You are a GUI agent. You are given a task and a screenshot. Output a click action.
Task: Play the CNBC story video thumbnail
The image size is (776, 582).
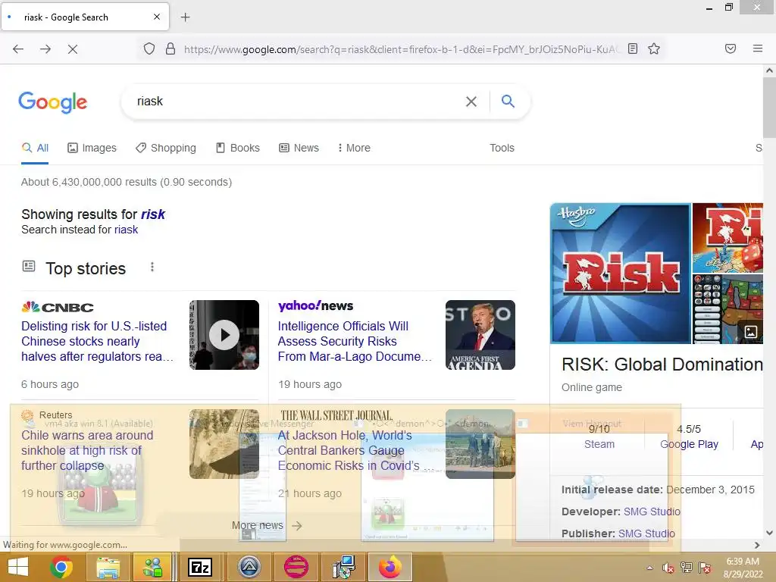tap(224, 335)
